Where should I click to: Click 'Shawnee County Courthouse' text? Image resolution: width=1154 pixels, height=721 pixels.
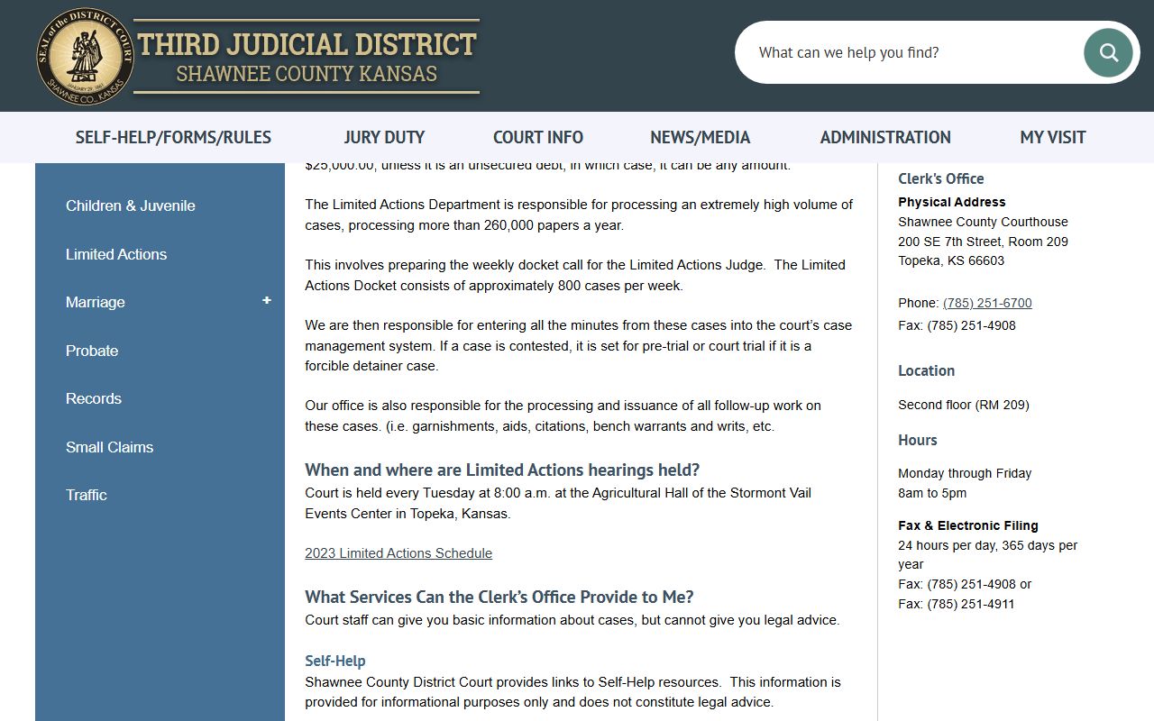[x=983, y=222]
